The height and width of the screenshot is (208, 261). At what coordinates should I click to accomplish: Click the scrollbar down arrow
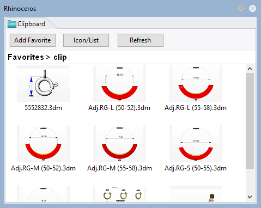[x=250, y=197]
